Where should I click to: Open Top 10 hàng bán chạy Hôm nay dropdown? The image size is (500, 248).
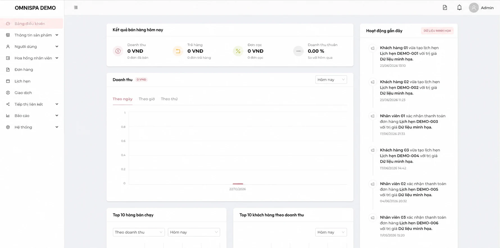[x=194, y=232]
